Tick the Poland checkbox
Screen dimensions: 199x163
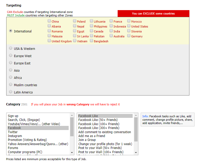coord(75,21)
